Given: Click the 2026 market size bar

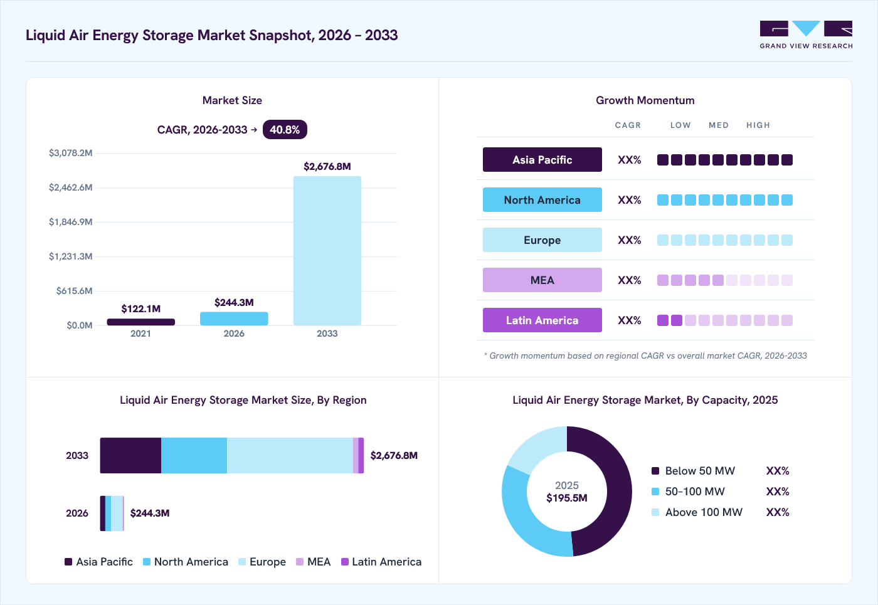Looking at the screenshot, I should pyautogui.click(x=234, y=318).
